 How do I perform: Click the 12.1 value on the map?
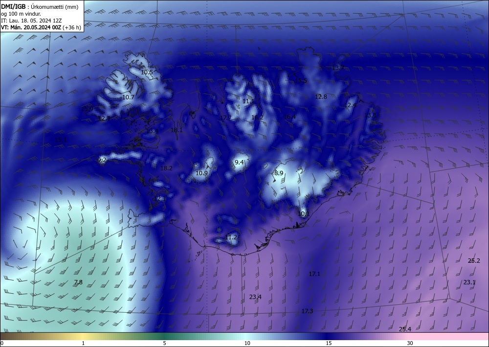click(x=160, y=199)
